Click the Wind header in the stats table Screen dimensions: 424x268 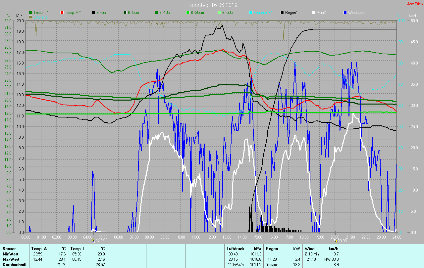tap(309, 248)
